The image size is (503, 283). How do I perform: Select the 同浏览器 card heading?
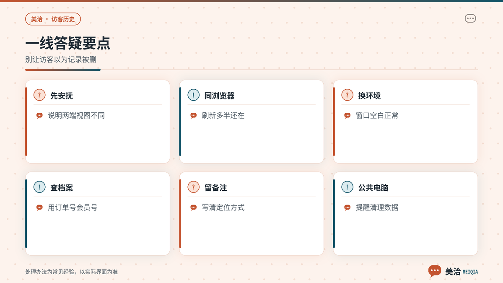click(219, 96)
